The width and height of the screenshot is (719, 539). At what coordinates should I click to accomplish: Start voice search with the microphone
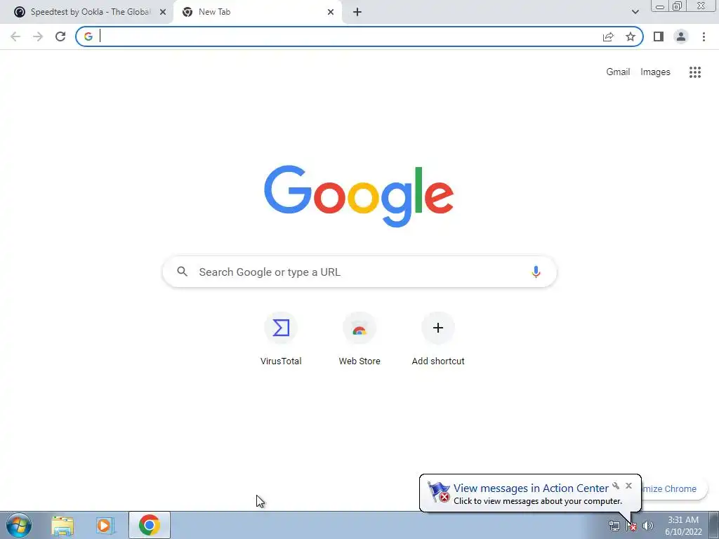pyautogui.click(x=536, y=272)
